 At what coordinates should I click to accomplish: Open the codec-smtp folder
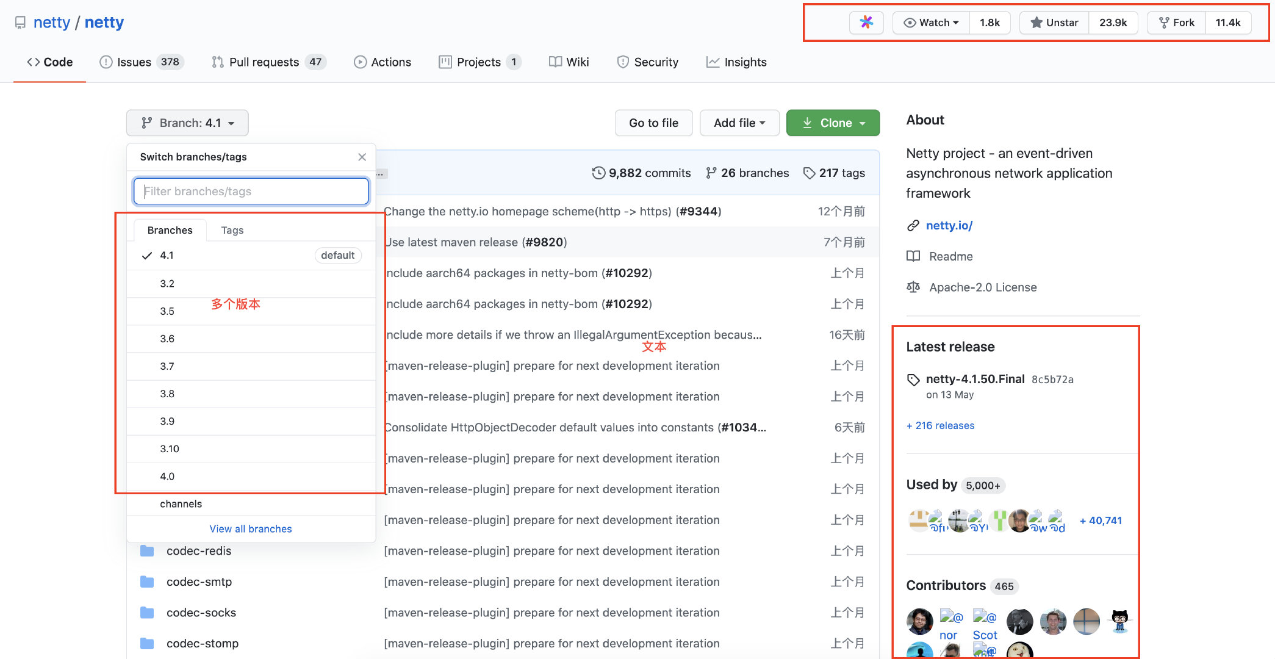(199, 582)
